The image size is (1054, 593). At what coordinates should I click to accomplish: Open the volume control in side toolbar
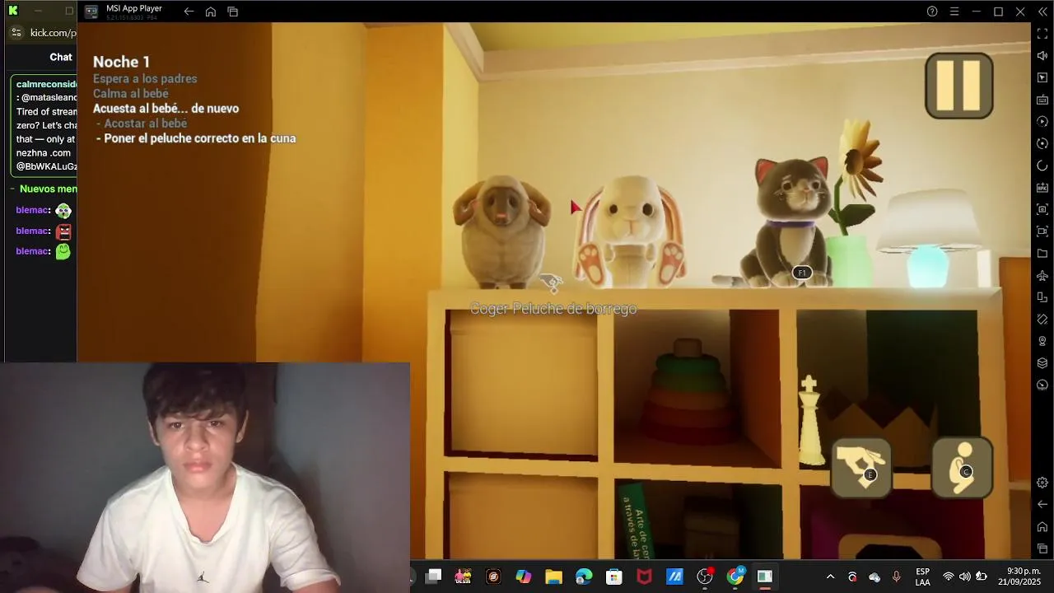coord(1042,55)
